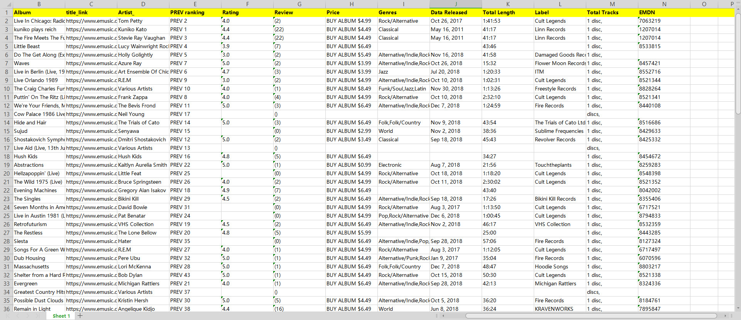Click the Jan 9, 2017 release date cell
Viewport: 741px width, 320px height.
(456, 258)
